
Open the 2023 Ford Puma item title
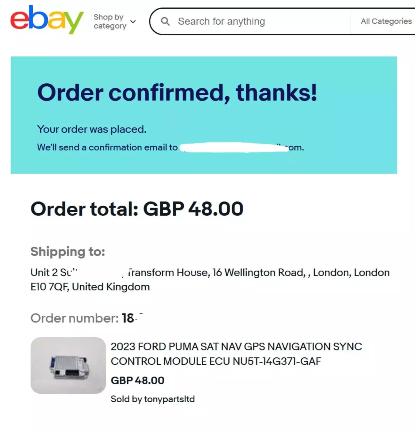click(x=236, y=354)
